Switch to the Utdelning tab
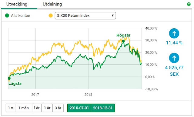 click(x=52, y=4)
